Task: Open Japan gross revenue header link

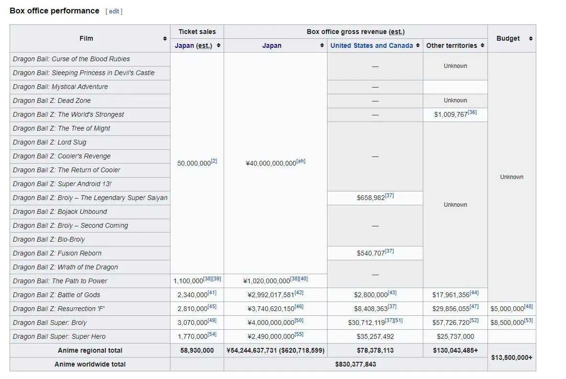Action: tap(272, 45)
